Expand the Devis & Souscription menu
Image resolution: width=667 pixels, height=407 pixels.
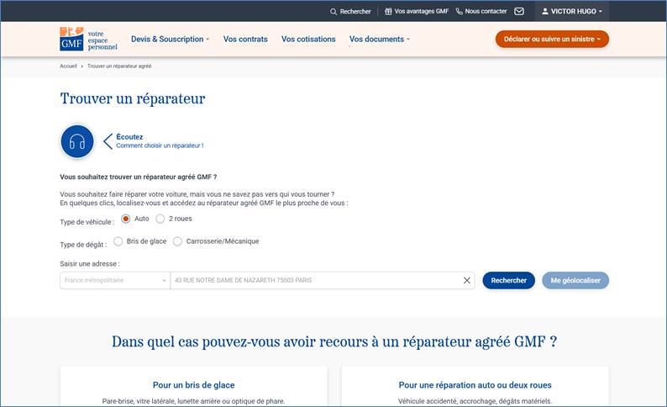click(170, 39)
